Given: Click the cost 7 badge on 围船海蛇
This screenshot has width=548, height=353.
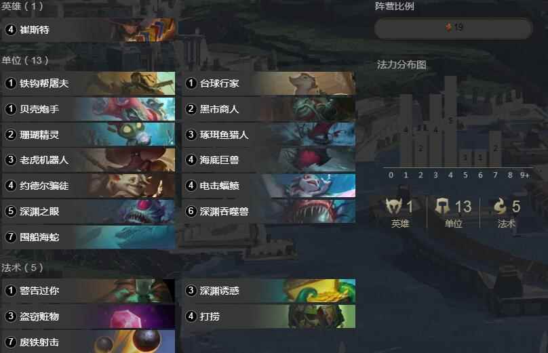Looking at the screenshot, I should point(10,237).
